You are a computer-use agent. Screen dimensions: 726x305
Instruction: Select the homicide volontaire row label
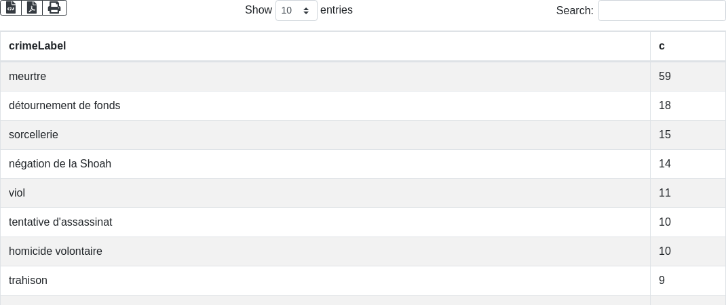click(56, 251)
